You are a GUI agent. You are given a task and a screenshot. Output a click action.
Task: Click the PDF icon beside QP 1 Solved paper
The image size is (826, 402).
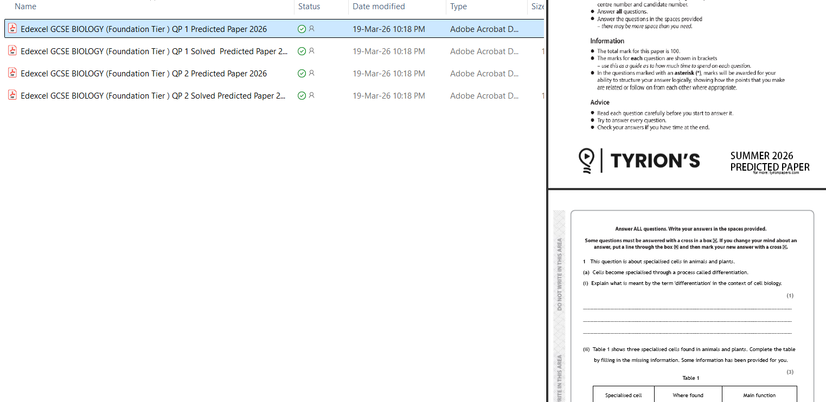coord(12,51)
